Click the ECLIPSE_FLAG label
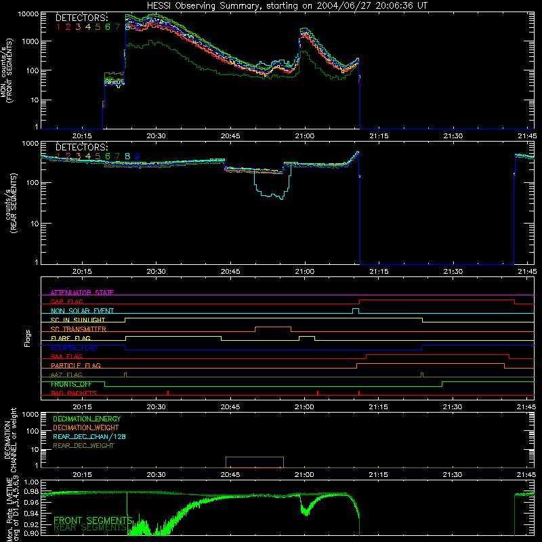 pos(74,348)
